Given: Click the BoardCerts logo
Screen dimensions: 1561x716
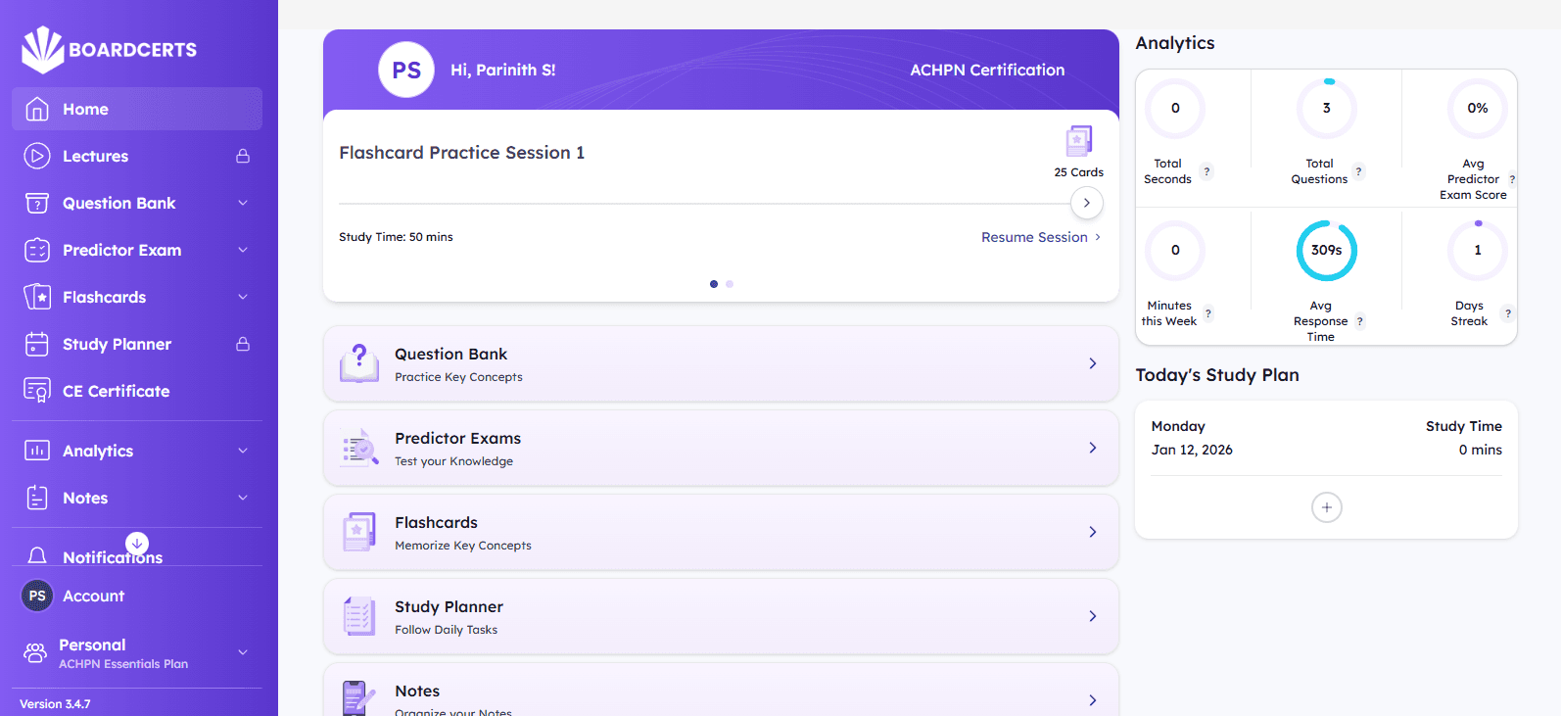Looking at the screenshot, I should [109, 50].
